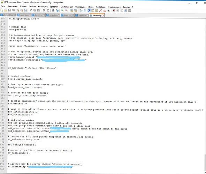Close the playerlist.lua tab with its X

15,15
